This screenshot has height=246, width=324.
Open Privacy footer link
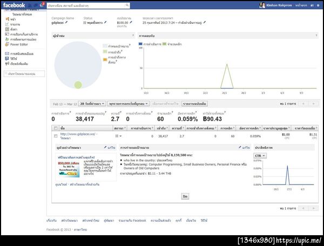point(161,221)
